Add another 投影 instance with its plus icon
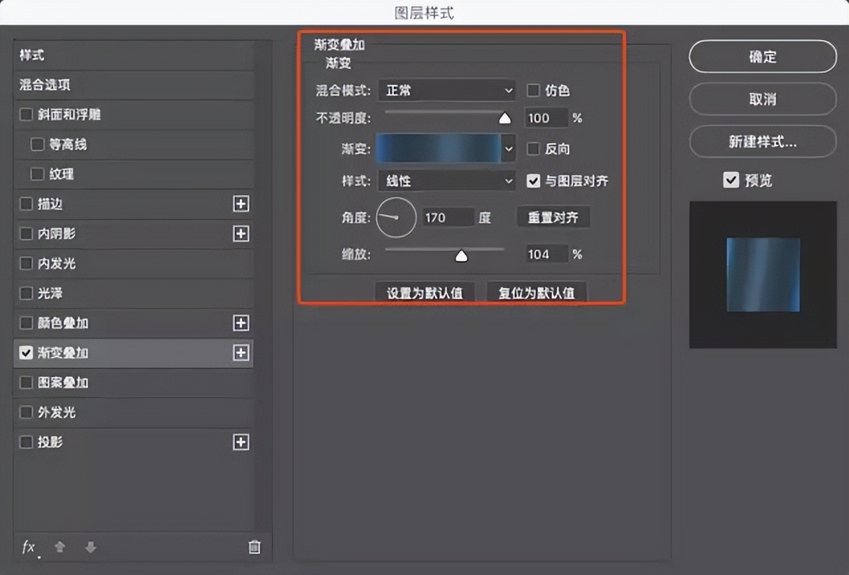 click(241, 442)
